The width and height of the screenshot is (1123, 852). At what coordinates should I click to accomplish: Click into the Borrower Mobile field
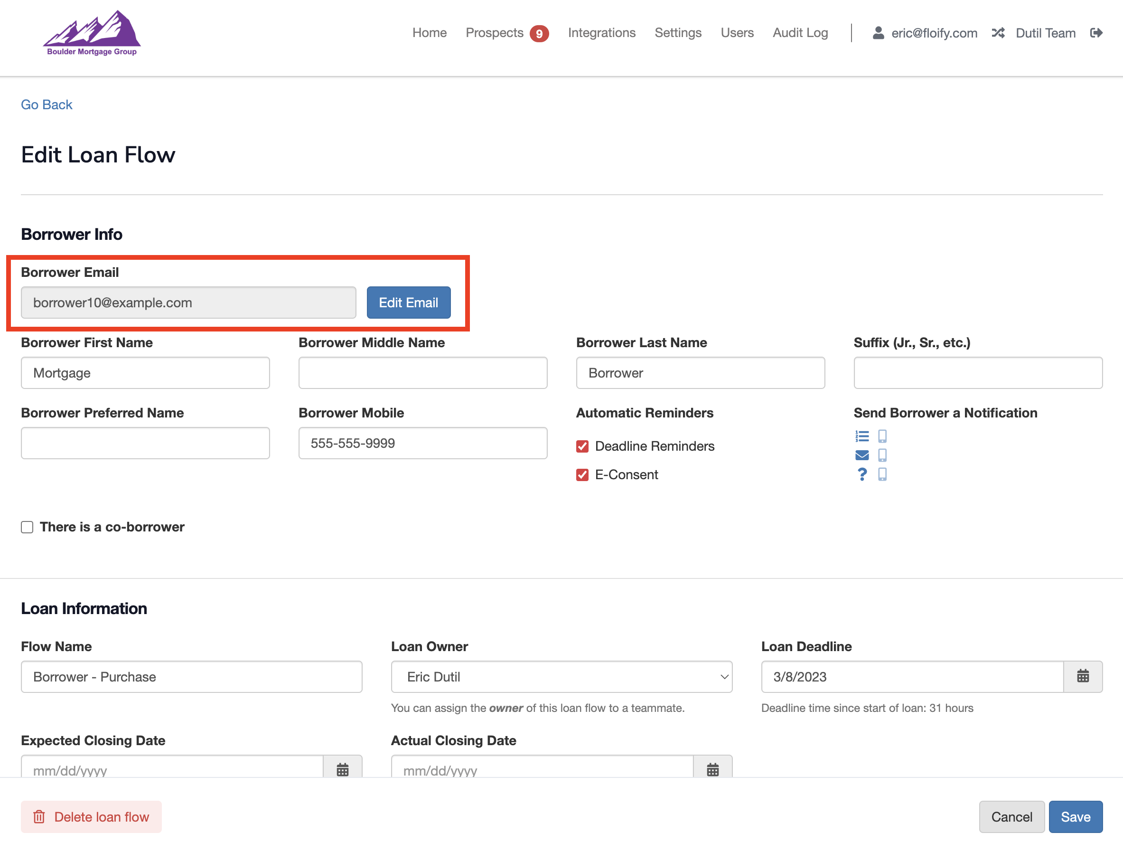(x=422, y=443)
